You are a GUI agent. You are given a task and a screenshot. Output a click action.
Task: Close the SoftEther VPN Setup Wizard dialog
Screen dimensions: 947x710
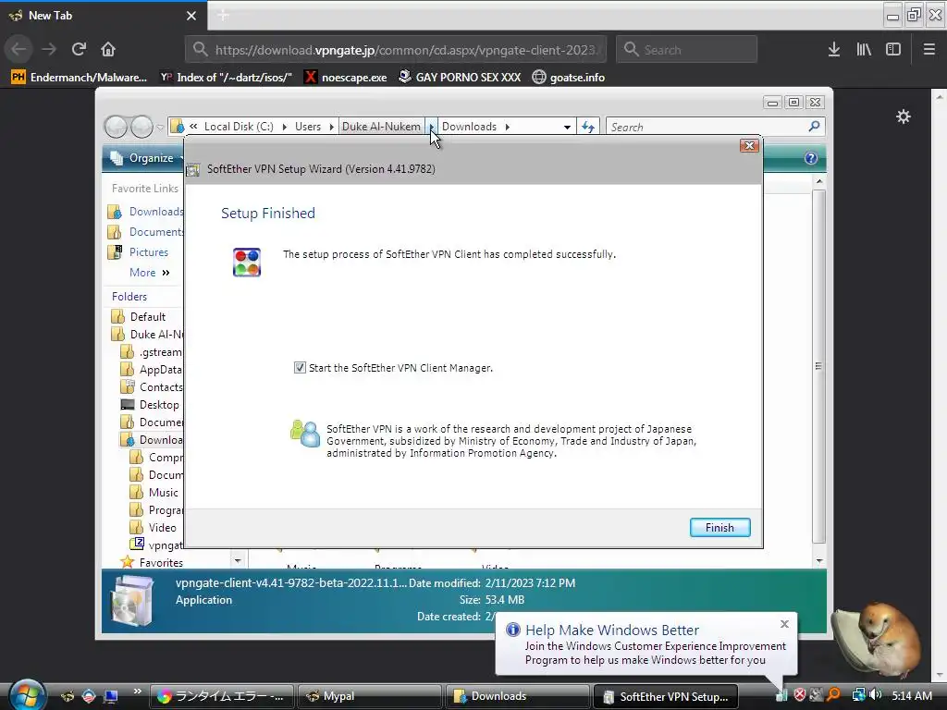click(749, 145)
